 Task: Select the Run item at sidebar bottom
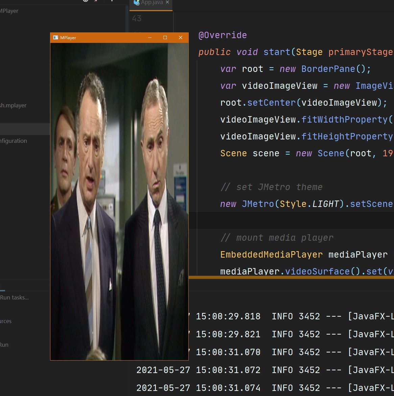(4, 345)
